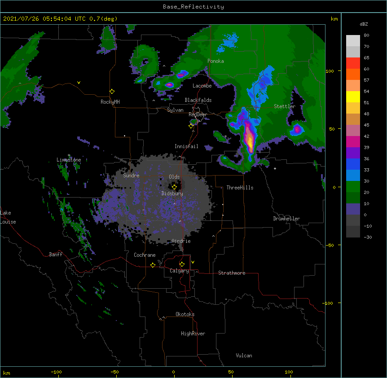Click the yellow 51–54 dBZ legend swatch
Screen dimensions: 387x378
(353, 97)
